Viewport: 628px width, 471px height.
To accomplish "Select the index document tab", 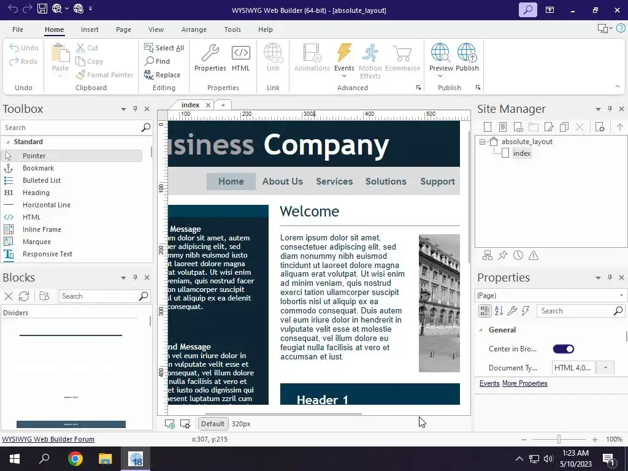I will click(190, 105).
